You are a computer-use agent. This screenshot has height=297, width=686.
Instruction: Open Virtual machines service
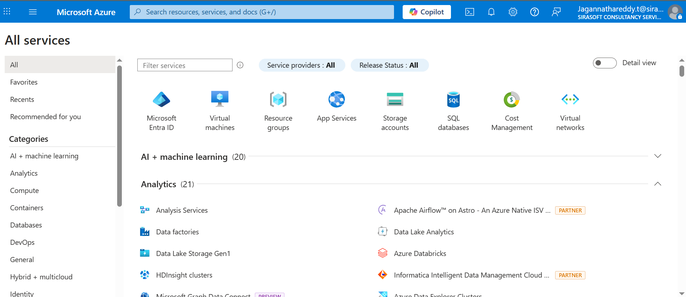click(220, 111)
